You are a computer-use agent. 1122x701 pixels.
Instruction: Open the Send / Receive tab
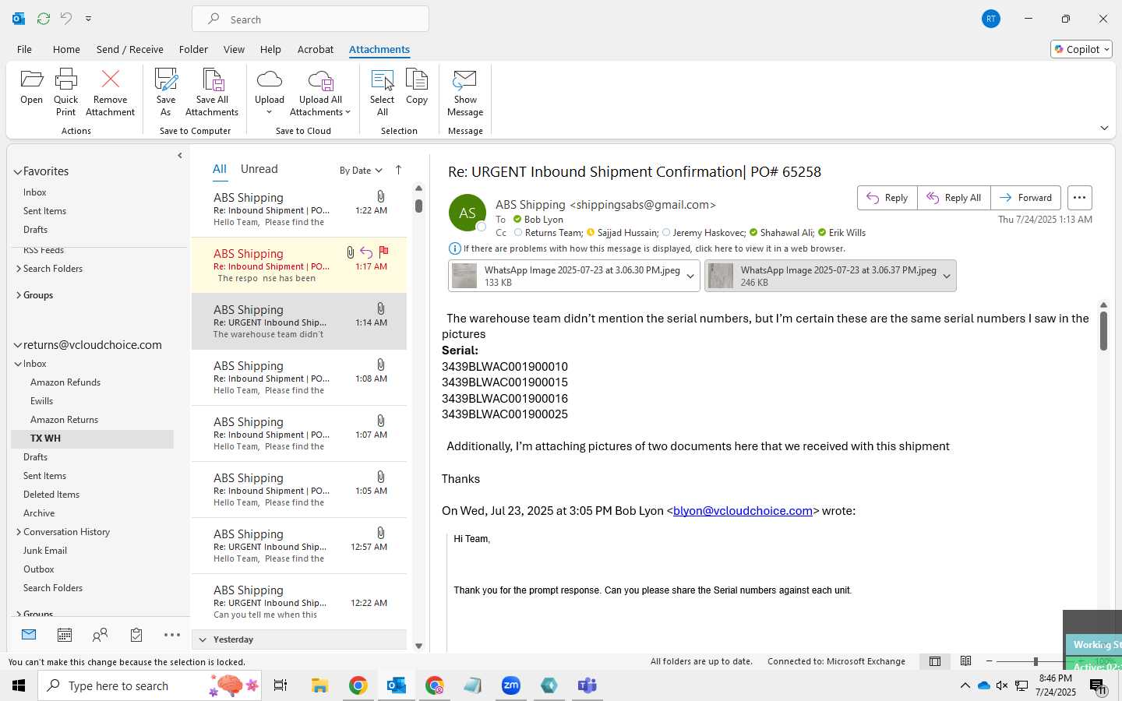point(130,49)
